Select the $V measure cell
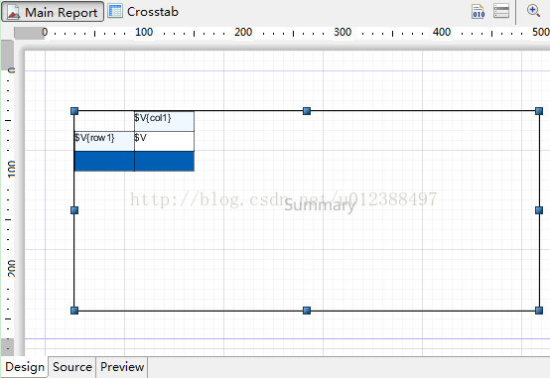This screenshot has width=550, height=378. point(164,141)
